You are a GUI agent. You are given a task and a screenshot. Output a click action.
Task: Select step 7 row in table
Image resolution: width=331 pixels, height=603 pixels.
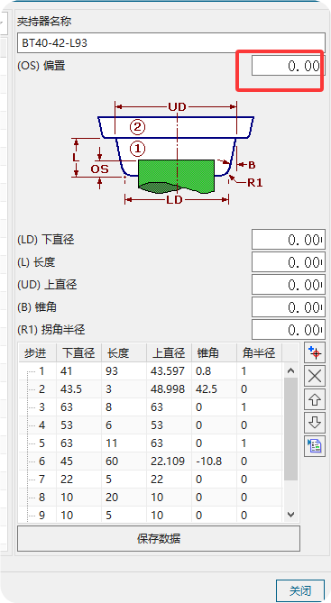[x=152, y=480]
